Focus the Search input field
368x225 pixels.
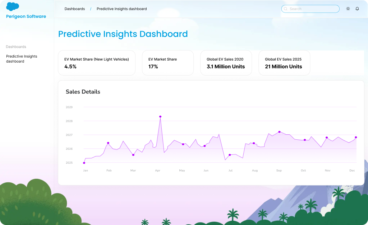[x=313, y=9]
